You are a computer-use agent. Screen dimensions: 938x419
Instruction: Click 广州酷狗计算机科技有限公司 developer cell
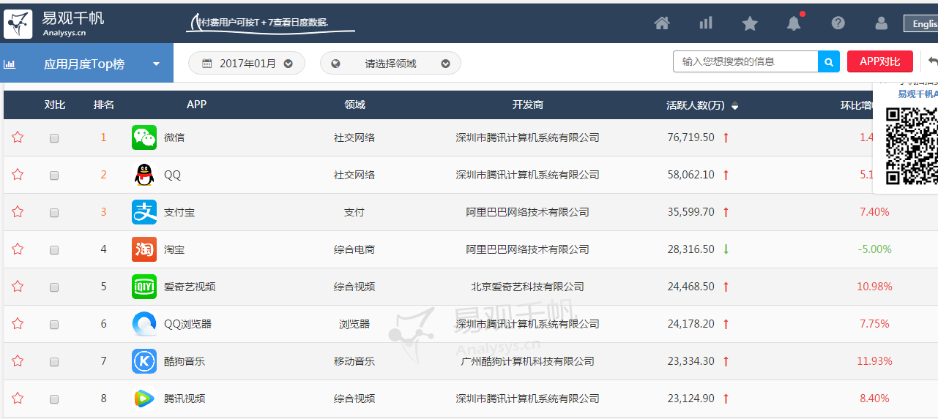(x=528, y=361)
